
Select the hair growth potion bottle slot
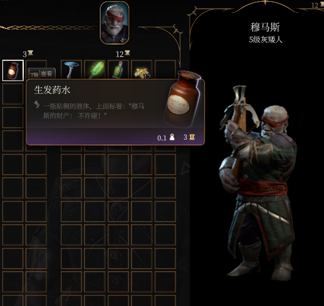(13, 70)
